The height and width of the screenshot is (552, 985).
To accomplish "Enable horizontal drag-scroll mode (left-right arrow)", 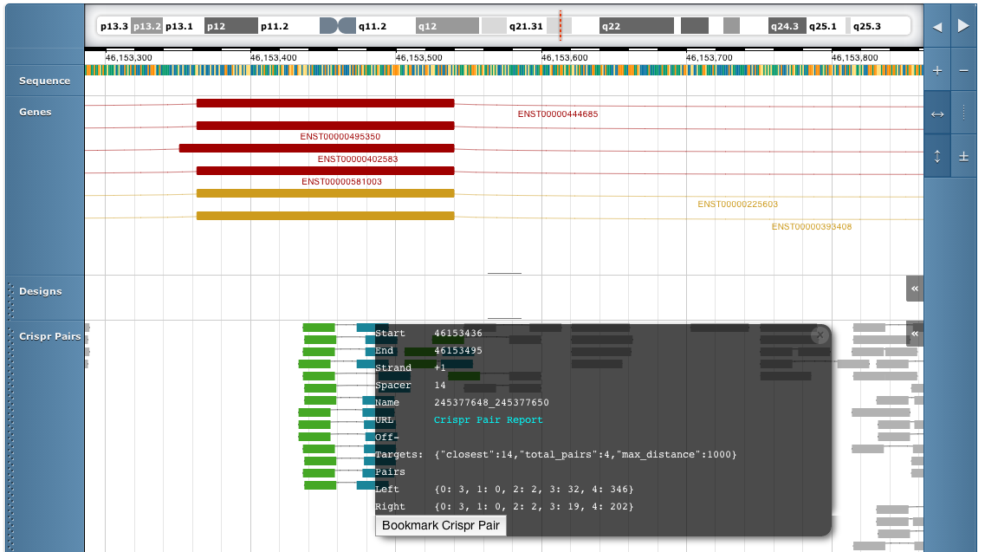I will point(936,114).
